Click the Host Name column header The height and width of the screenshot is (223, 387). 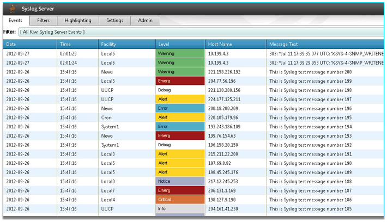pos(235,44)
